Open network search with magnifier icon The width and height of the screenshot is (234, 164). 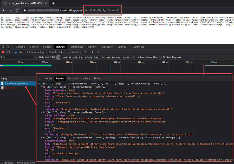tap(21, 52)
